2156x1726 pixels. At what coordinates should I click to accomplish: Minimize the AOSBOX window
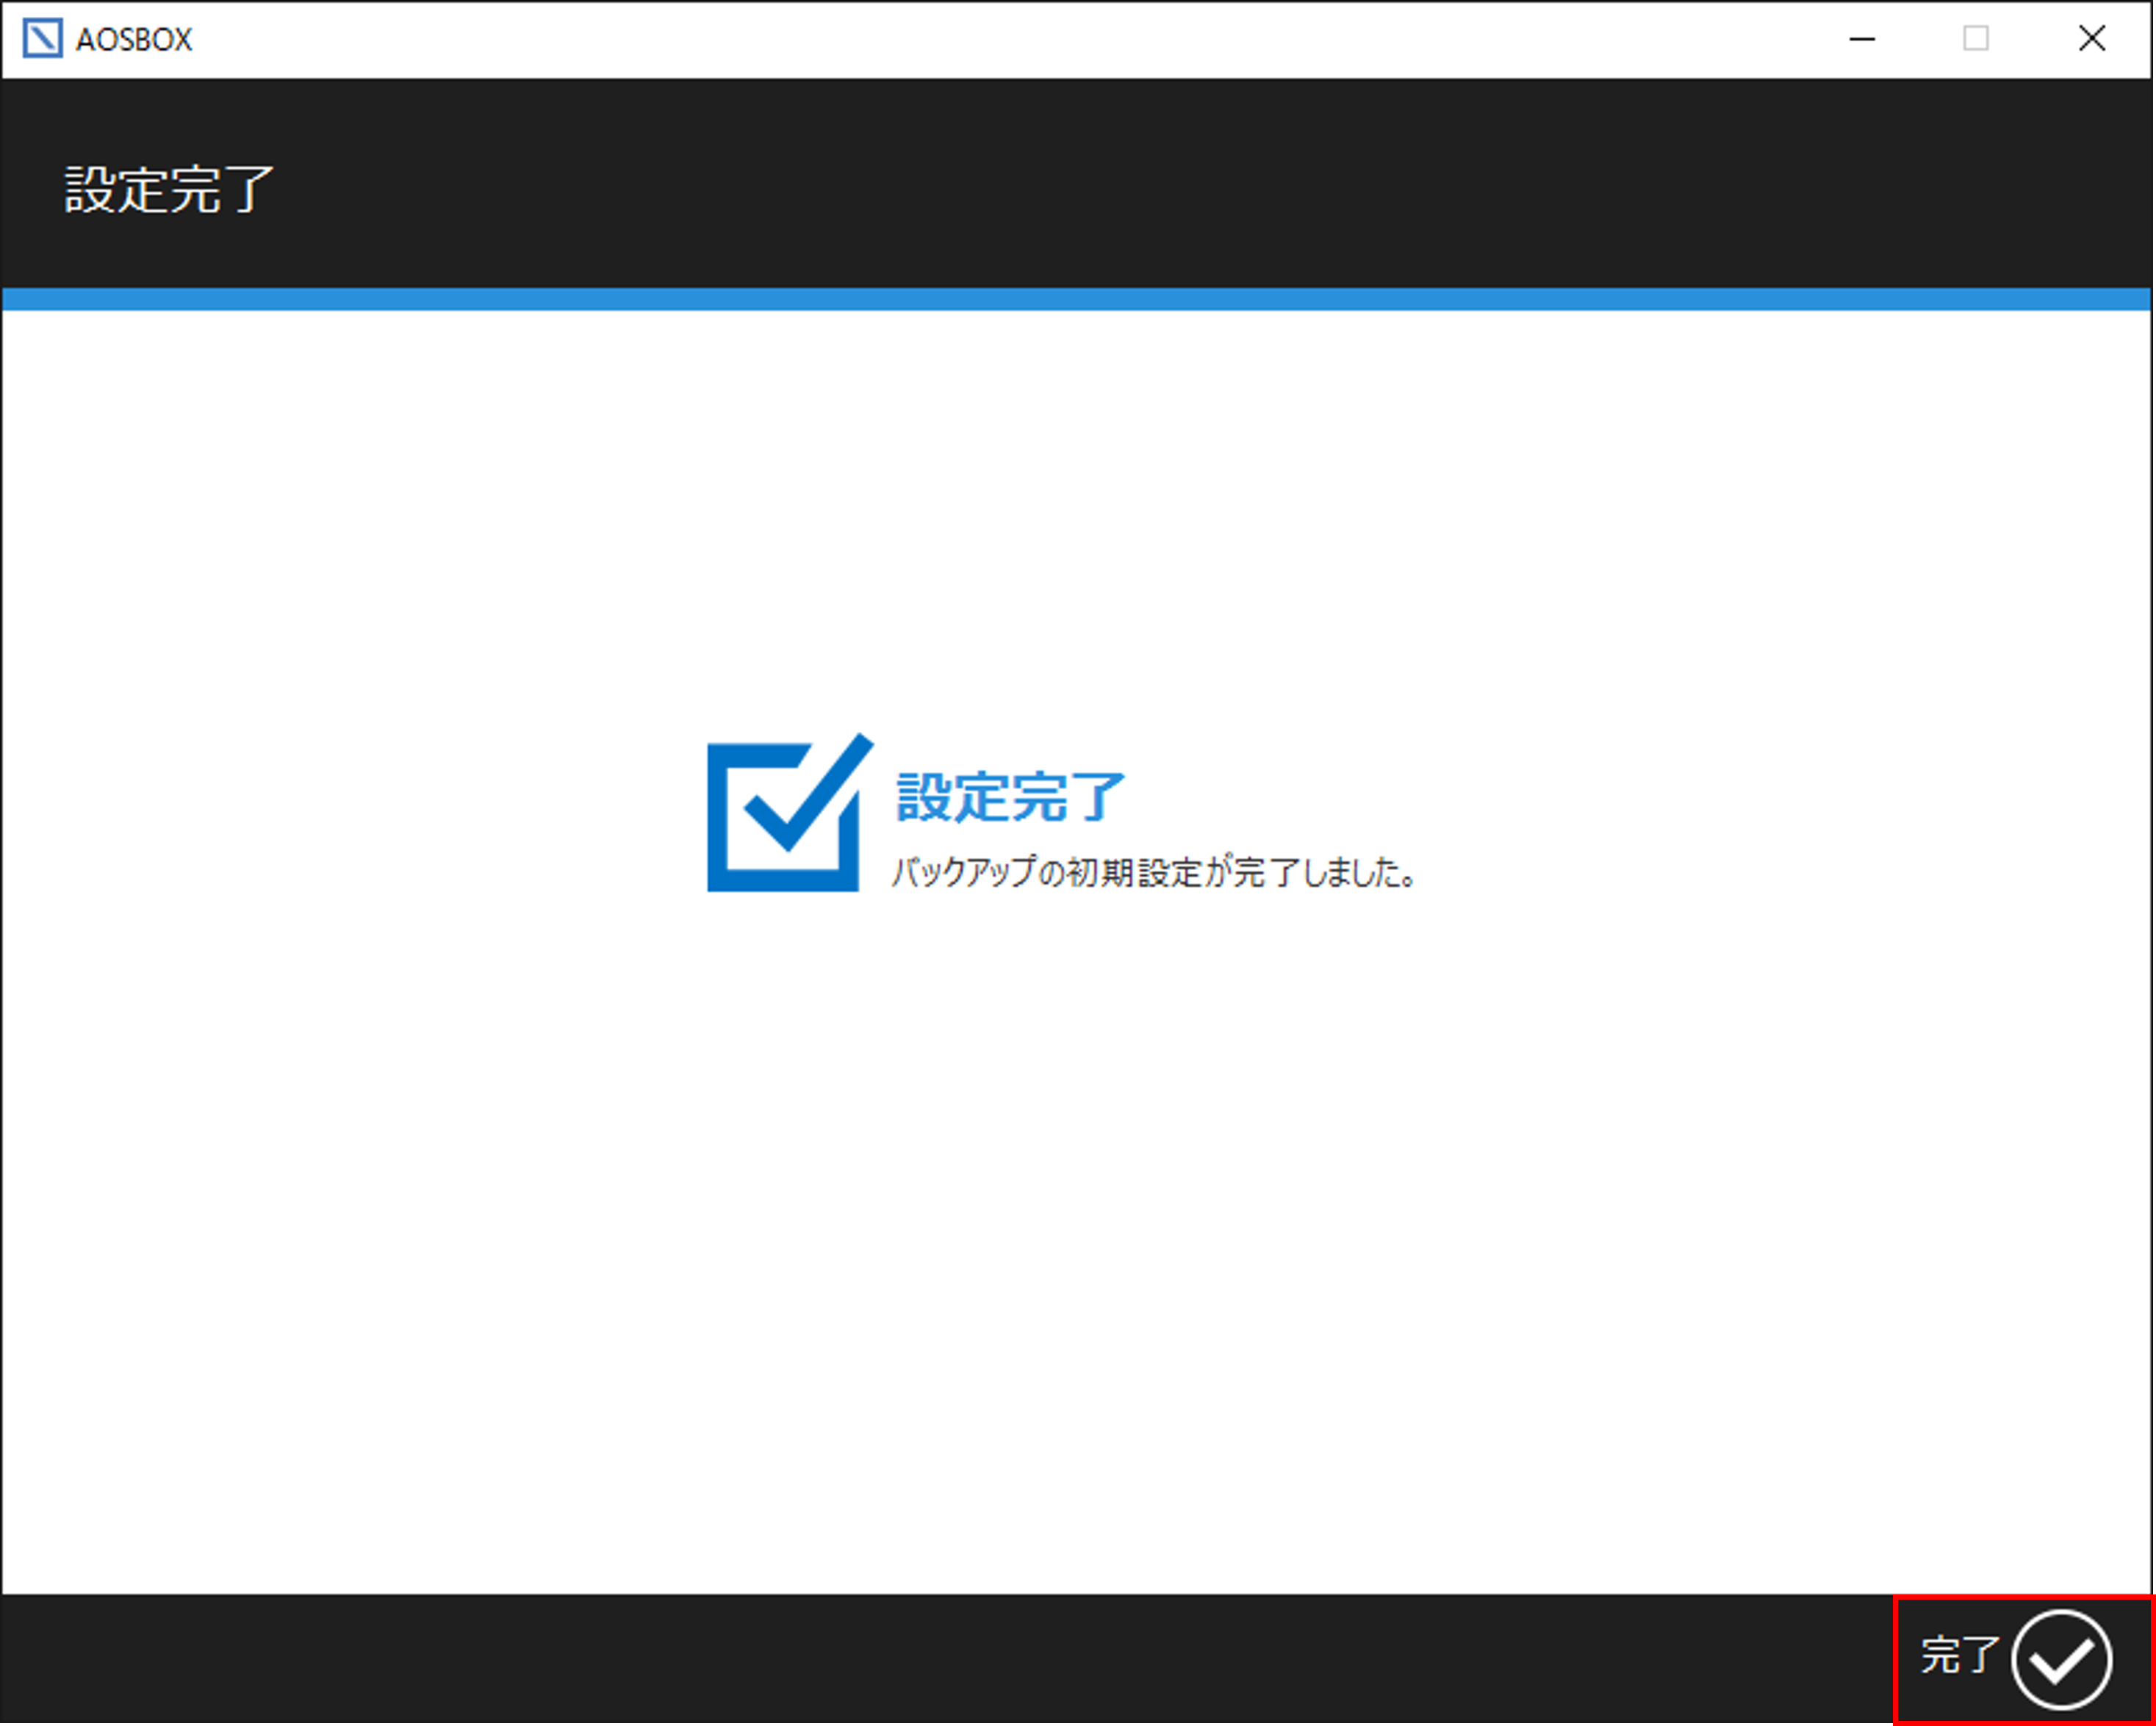click(x=1861, y=39)
